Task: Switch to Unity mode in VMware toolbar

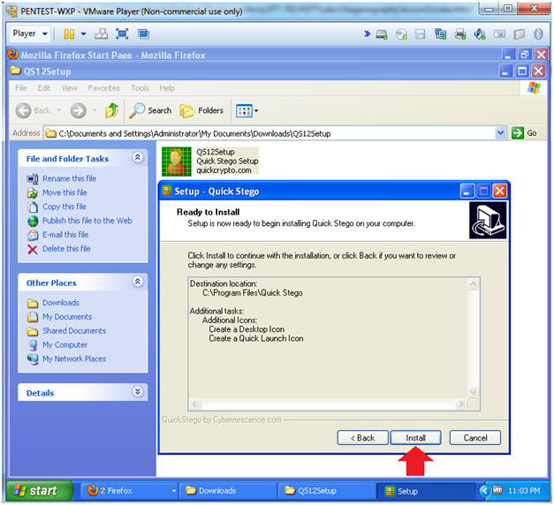Action: pos(143,34)
